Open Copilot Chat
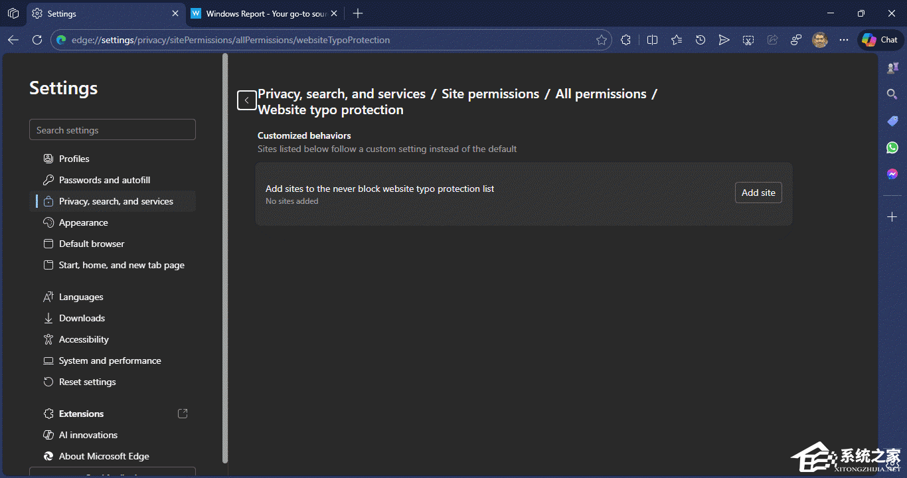The image size is (907, 478). click(x=880, y=40)
